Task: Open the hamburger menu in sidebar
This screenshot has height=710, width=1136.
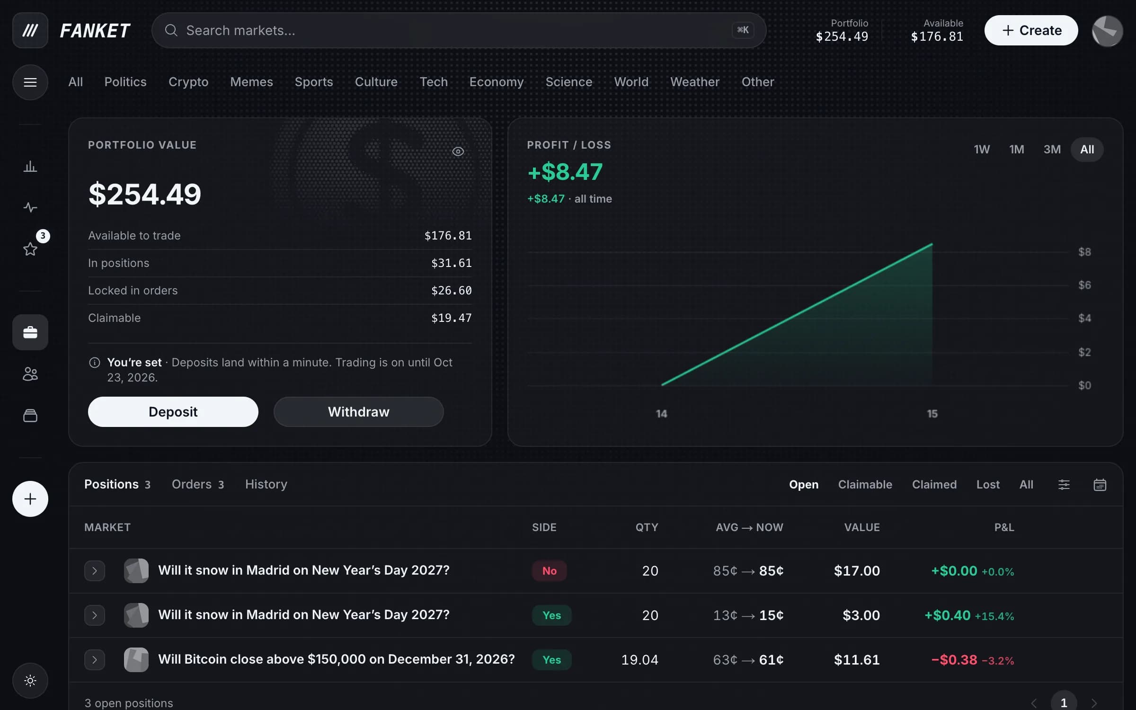Action: click(30, 82)
